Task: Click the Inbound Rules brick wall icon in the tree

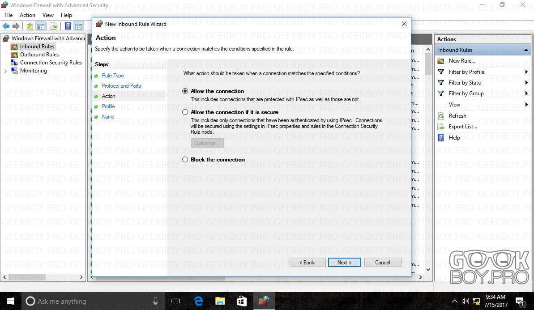Action: (x=14, y=46)
